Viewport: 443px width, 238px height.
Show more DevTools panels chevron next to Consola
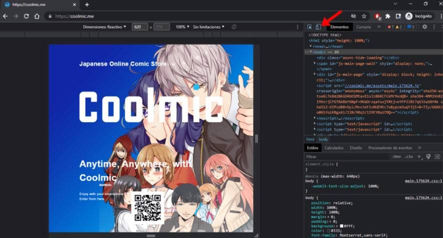(379, 27)
